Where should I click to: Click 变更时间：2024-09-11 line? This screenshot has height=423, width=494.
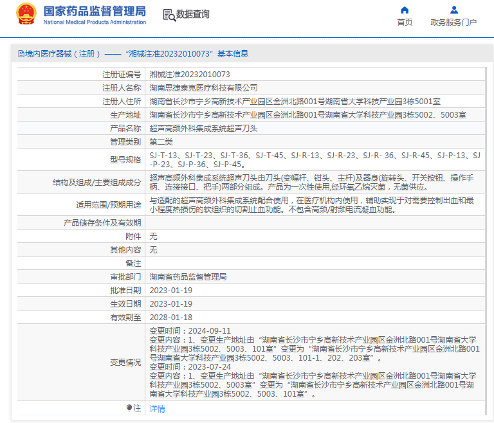pos(190,331)
